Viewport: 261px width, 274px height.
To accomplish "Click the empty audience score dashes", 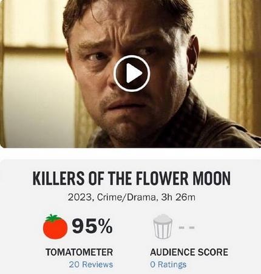I will point(187,228).
